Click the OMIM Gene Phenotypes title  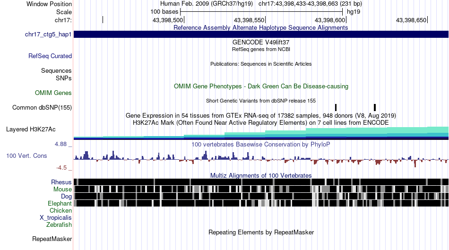pos(261,86)
